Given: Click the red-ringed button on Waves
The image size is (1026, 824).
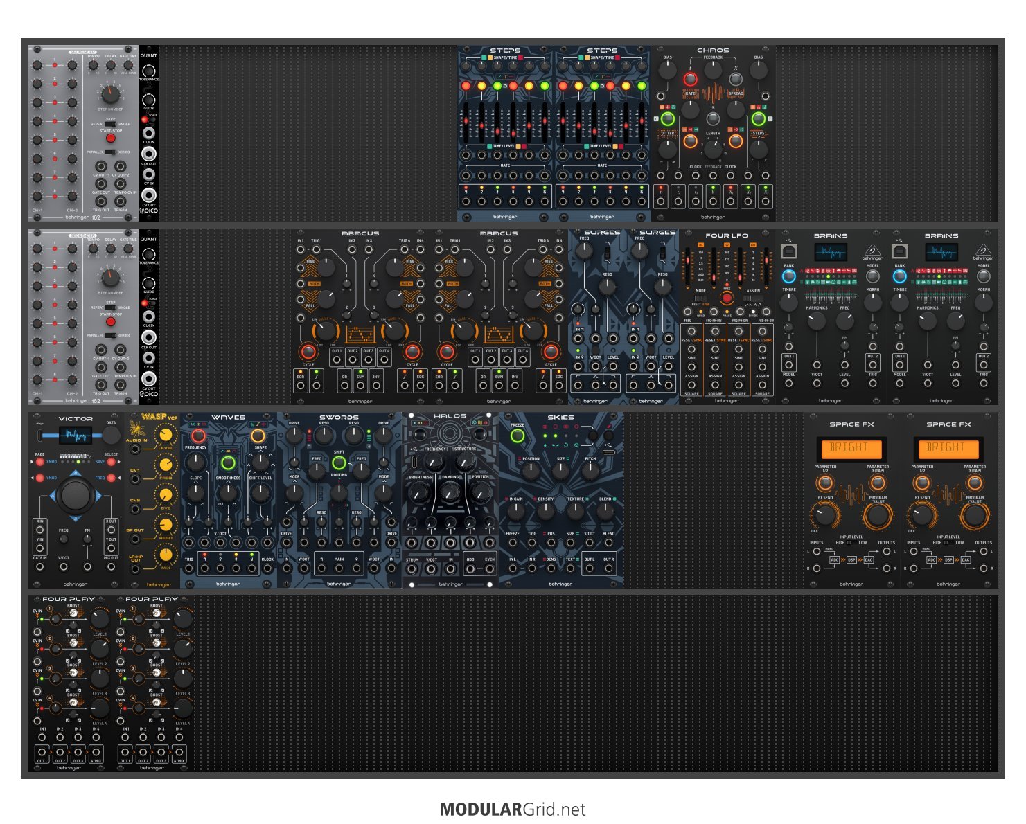Looking at the screenshot, I should pos(198,436).
